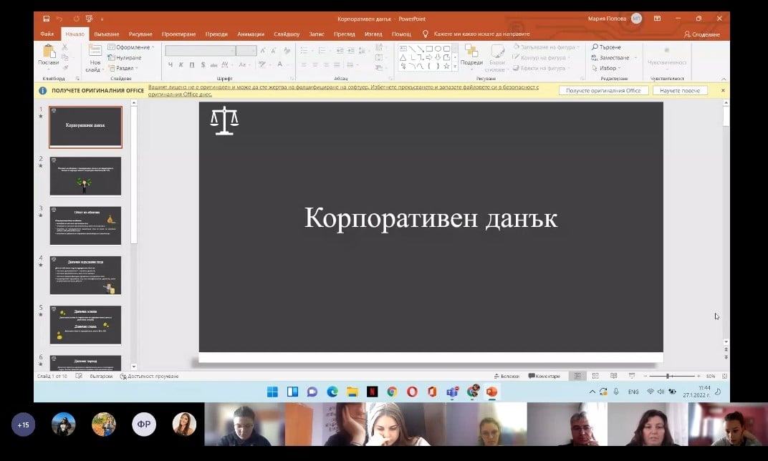768x461 pixels.
Task: Adjust the zoom slider handle in status bar
Action: (x=668, y=376)
